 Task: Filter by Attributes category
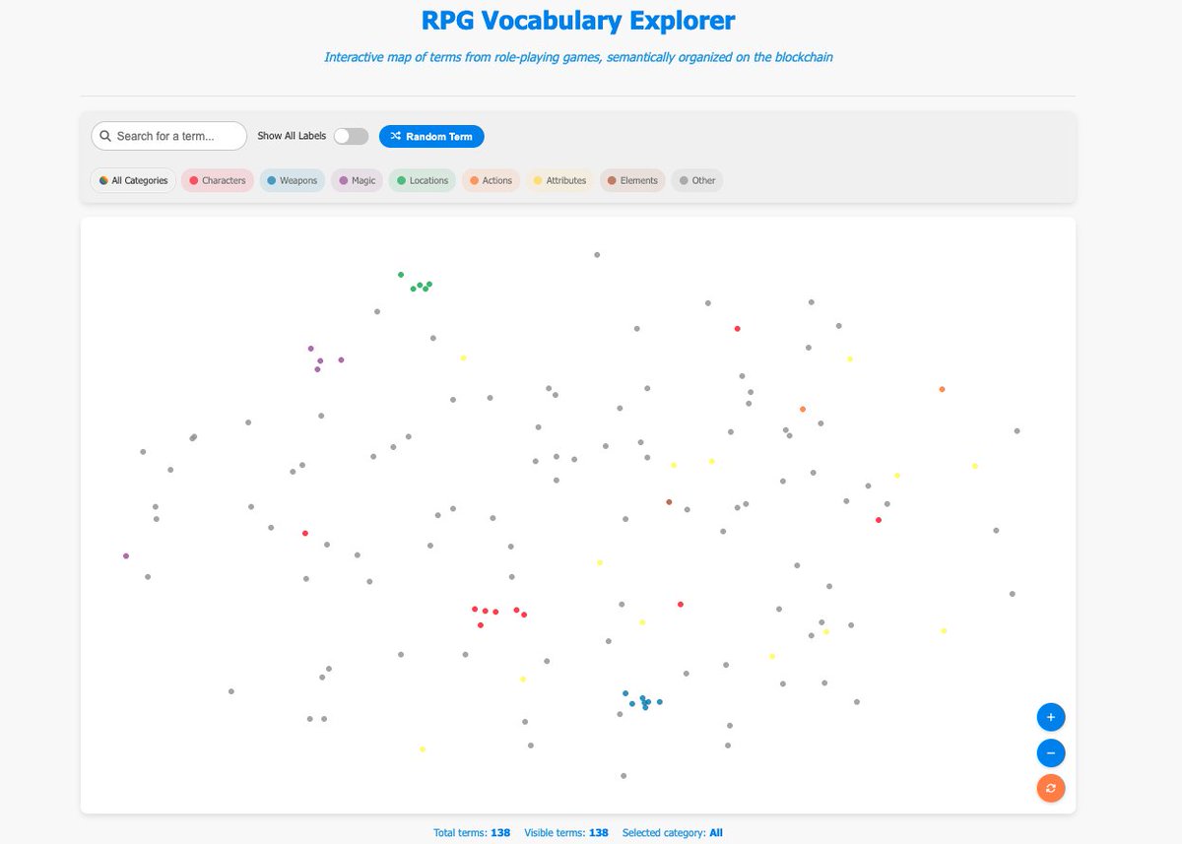pyautogui.click(x=559, y=180)
